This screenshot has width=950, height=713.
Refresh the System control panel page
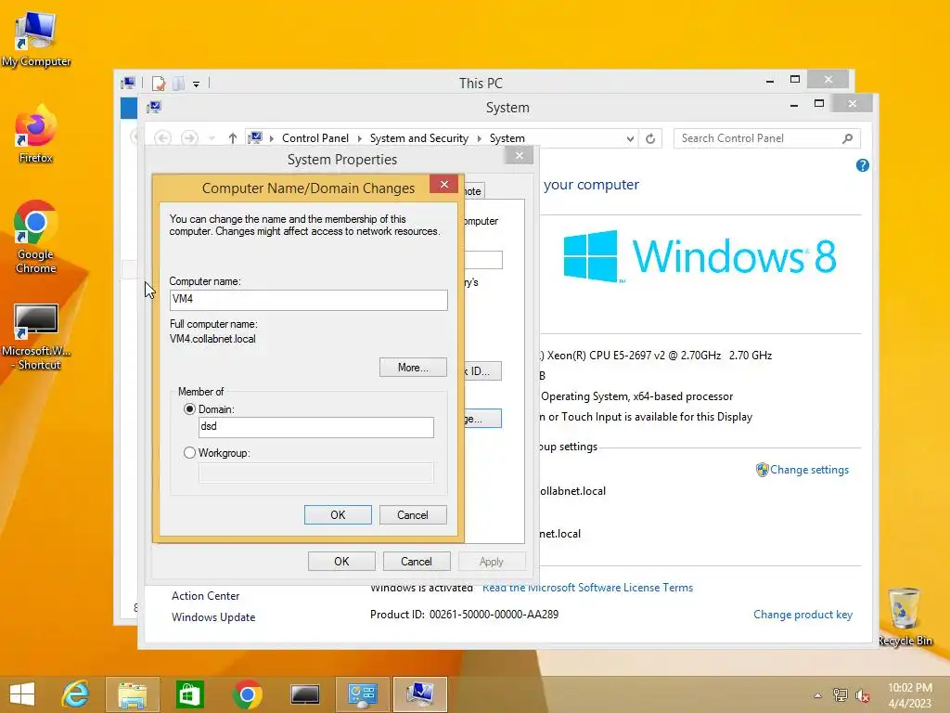(x=650, y=138)
